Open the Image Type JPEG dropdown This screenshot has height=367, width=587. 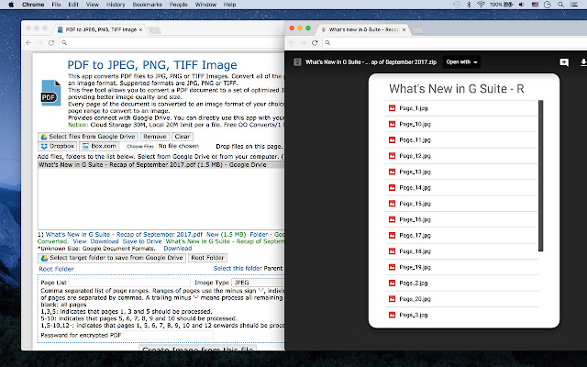click(x=258, y=283)
